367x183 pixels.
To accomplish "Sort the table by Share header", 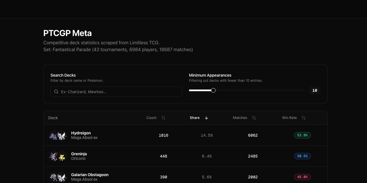I will [195, 118].
